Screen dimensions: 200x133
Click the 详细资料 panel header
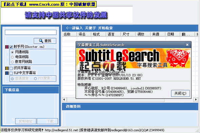(130, 106)
